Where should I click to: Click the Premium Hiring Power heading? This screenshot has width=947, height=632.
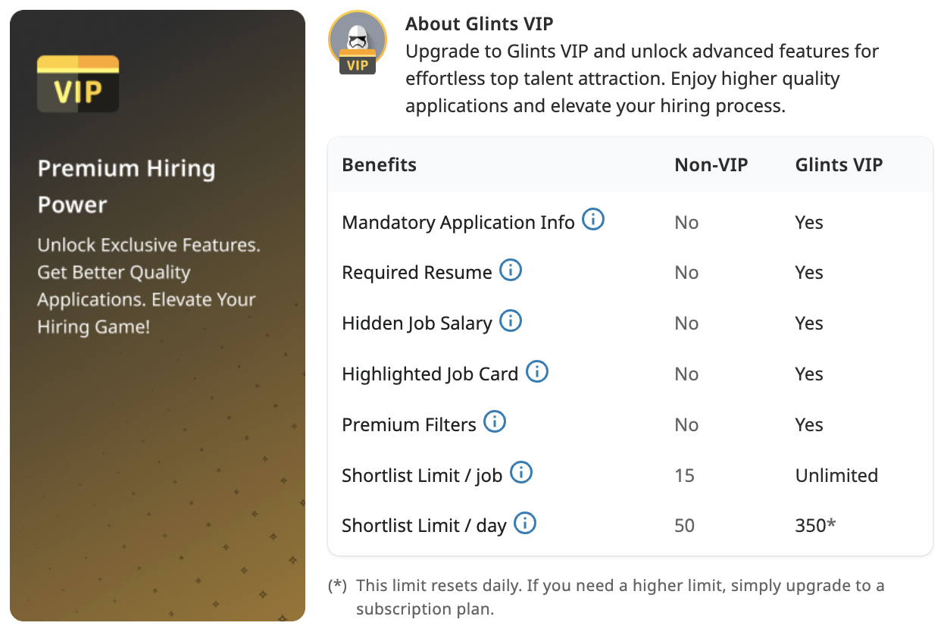click(127, 186)
